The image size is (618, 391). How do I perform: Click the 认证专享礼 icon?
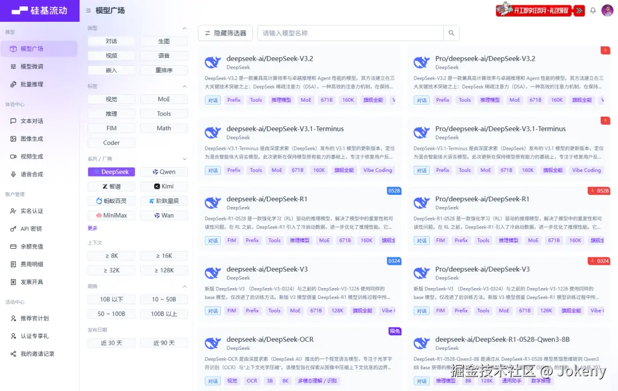[x=13, y=336]
